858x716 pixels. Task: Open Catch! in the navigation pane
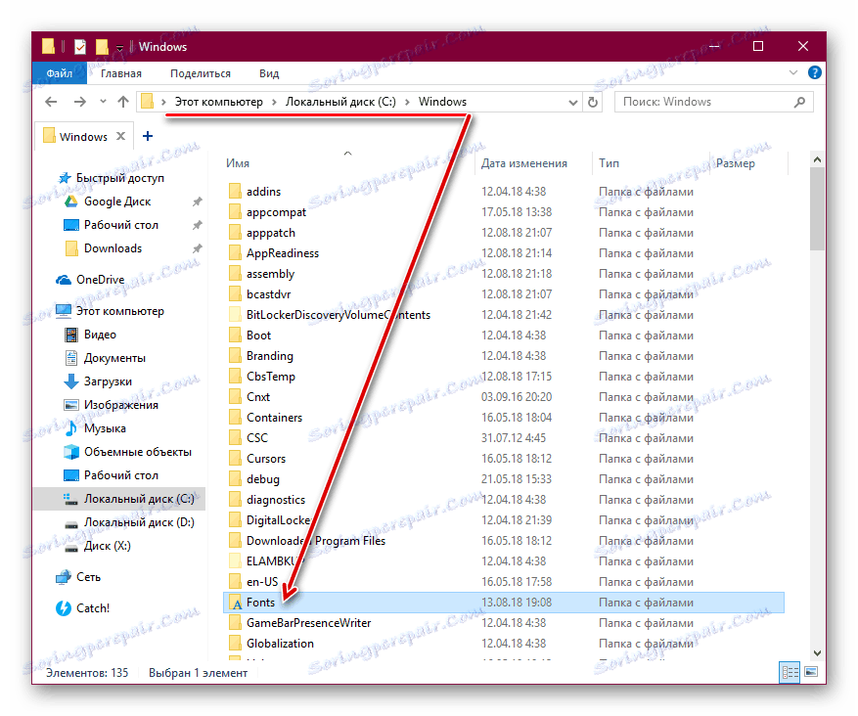(93, 608)
